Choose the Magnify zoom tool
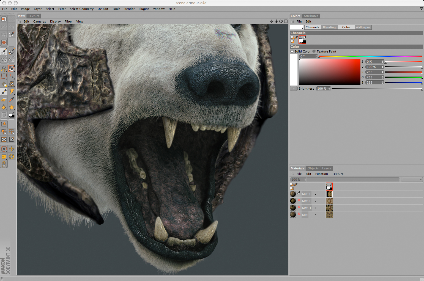This screenshot has height=281, width=424. coord(4,68)
